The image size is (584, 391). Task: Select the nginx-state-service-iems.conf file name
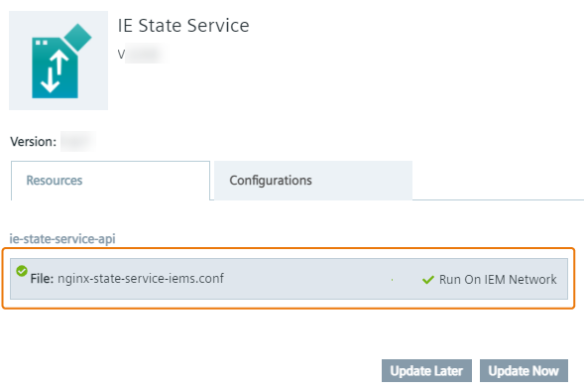click(141, 279)
